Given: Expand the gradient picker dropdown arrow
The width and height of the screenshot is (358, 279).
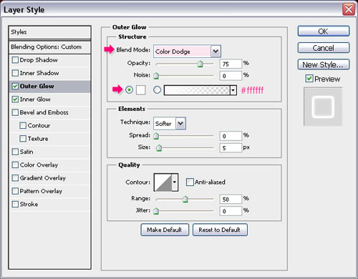Looking at the screenshot, I should click(x=233, y=90).
